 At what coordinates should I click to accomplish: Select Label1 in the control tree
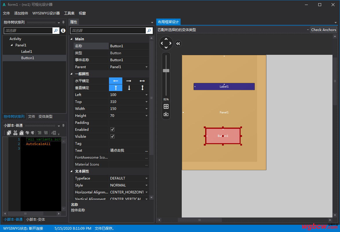click(x=27, y=52)
